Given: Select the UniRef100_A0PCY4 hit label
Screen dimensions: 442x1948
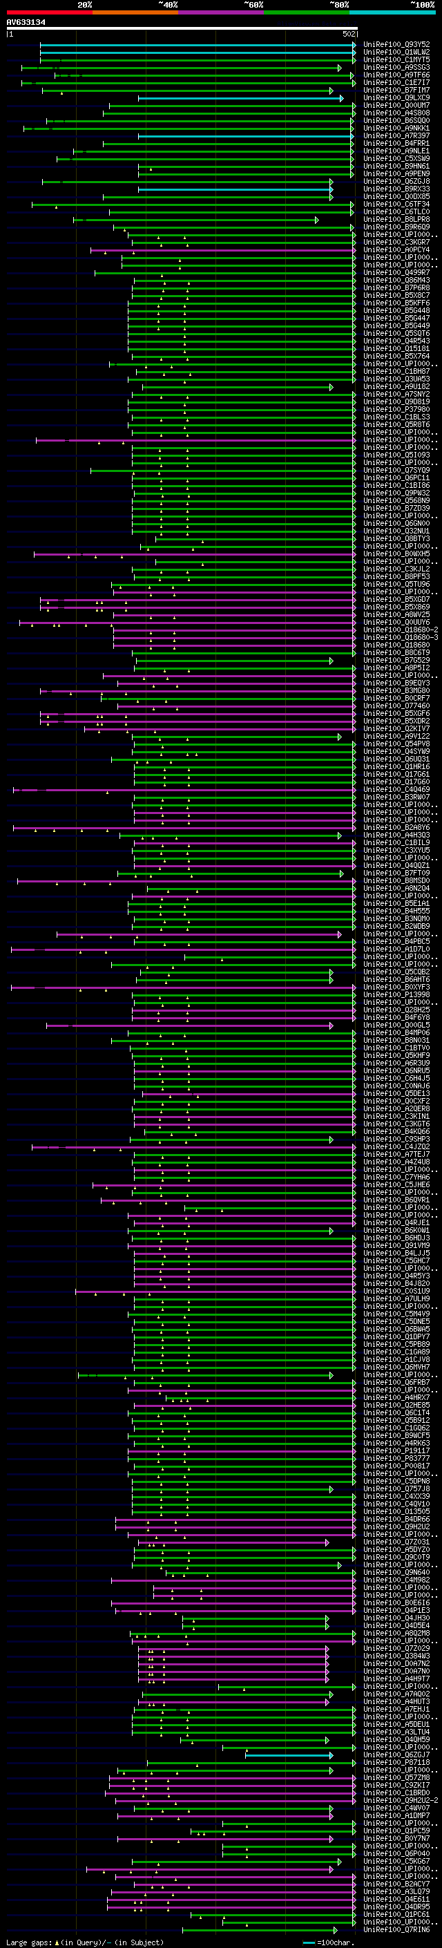Looking at the screenshot, I should pyautogui.click(x=396, y=249).
